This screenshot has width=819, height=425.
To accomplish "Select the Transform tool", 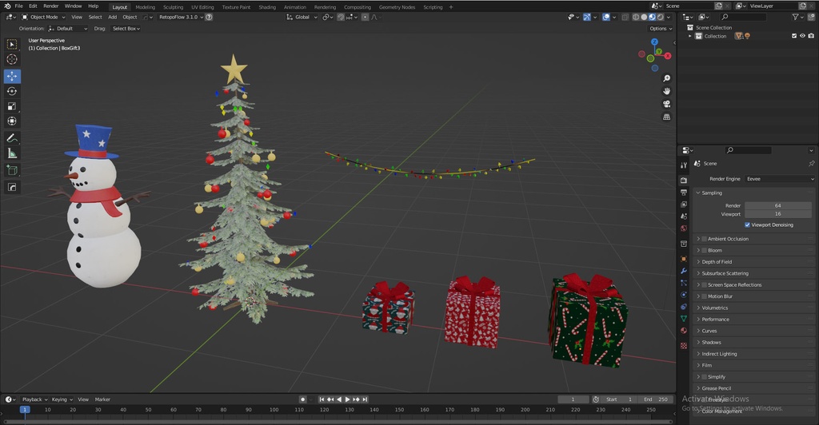I will 12,121.
